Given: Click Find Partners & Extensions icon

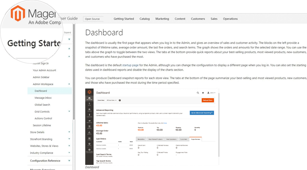Looking at the screenshot, I should click(89, 150).
